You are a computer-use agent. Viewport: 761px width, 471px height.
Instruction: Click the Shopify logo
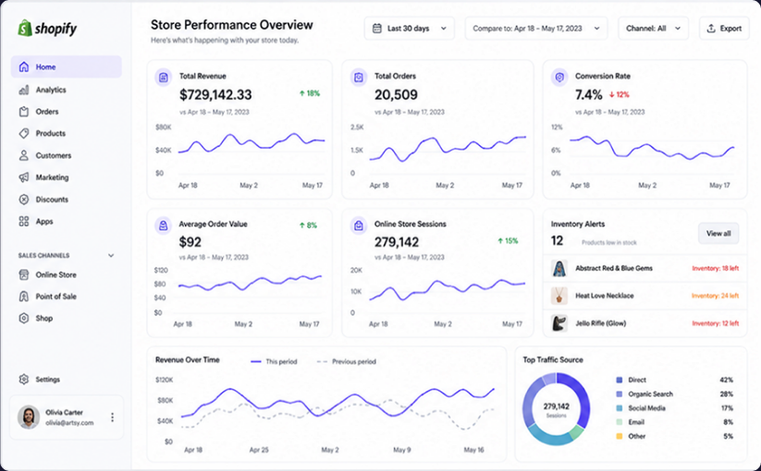[x=47, y=28]
